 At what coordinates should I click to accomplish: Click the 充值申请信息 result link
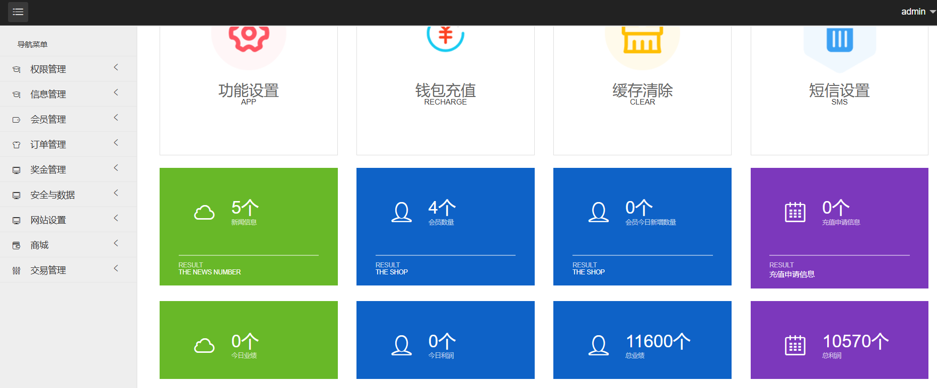coord(791,274)
